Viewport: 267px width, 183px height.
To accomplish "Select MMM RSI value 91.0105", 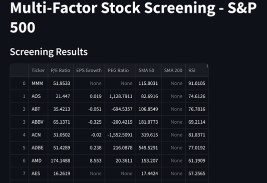I will pyautogui.click(x=197, y=83).
